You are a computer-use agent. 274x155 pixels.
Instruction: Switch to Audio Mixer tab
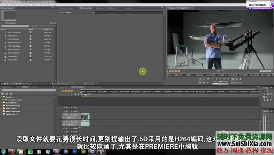(106, 8)
